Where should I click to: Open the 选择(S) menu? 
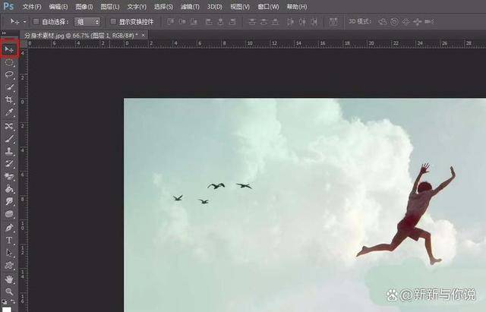tap(163, 7)
